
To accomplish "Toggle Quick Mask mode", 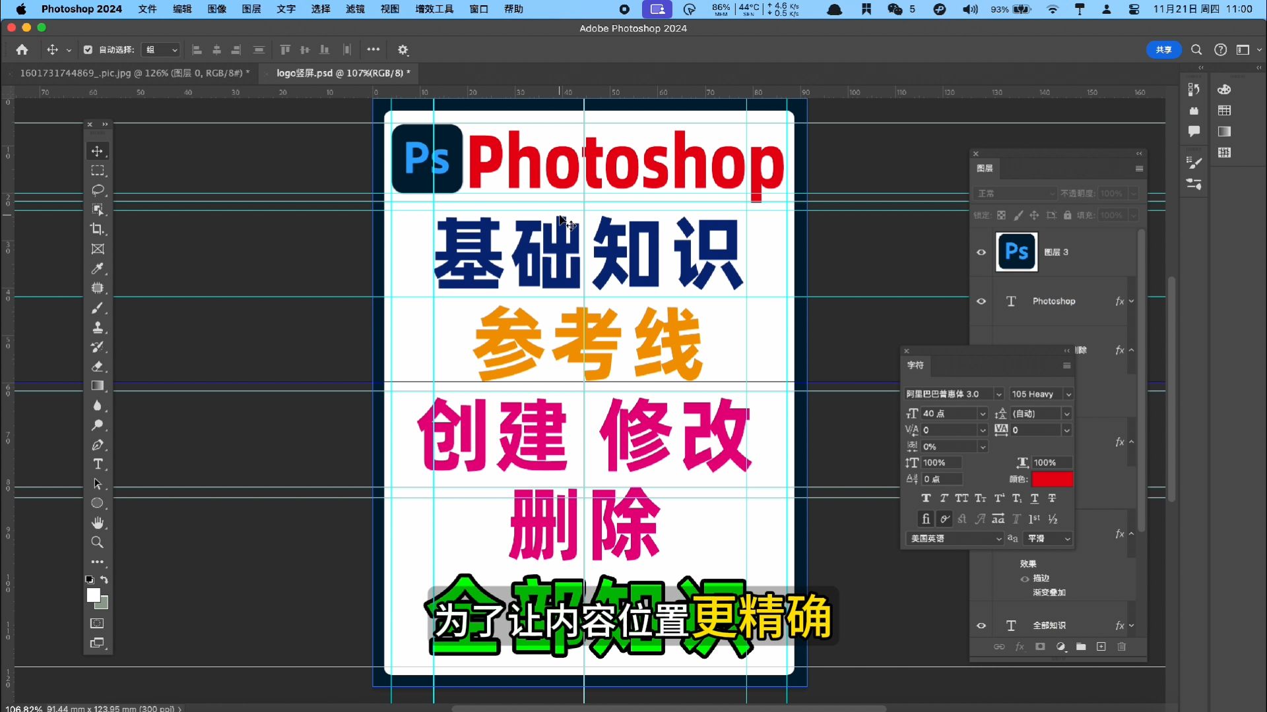I will 98,623.
